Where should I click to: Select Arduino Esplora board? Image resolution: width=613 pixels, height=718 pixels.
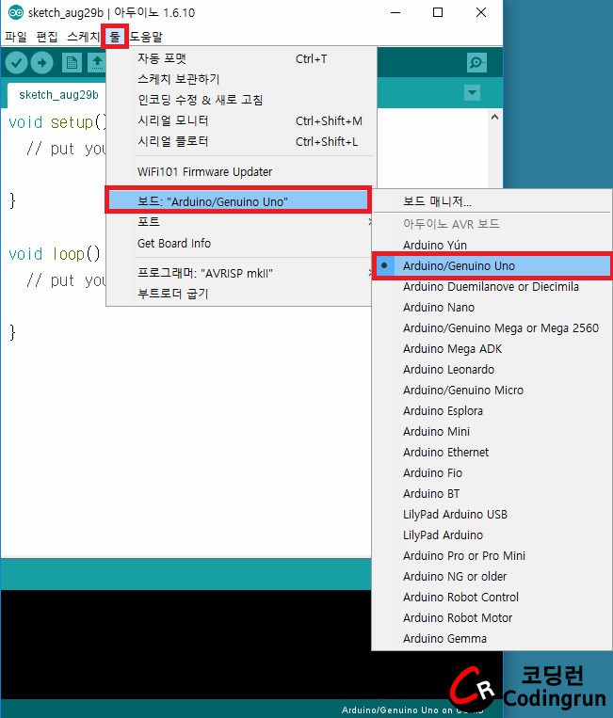[x=492, y=410]
